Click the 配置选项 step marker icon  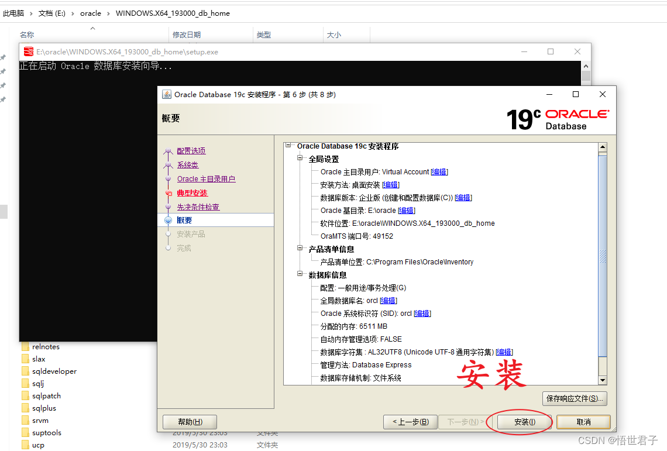click(x=168, y=151)
